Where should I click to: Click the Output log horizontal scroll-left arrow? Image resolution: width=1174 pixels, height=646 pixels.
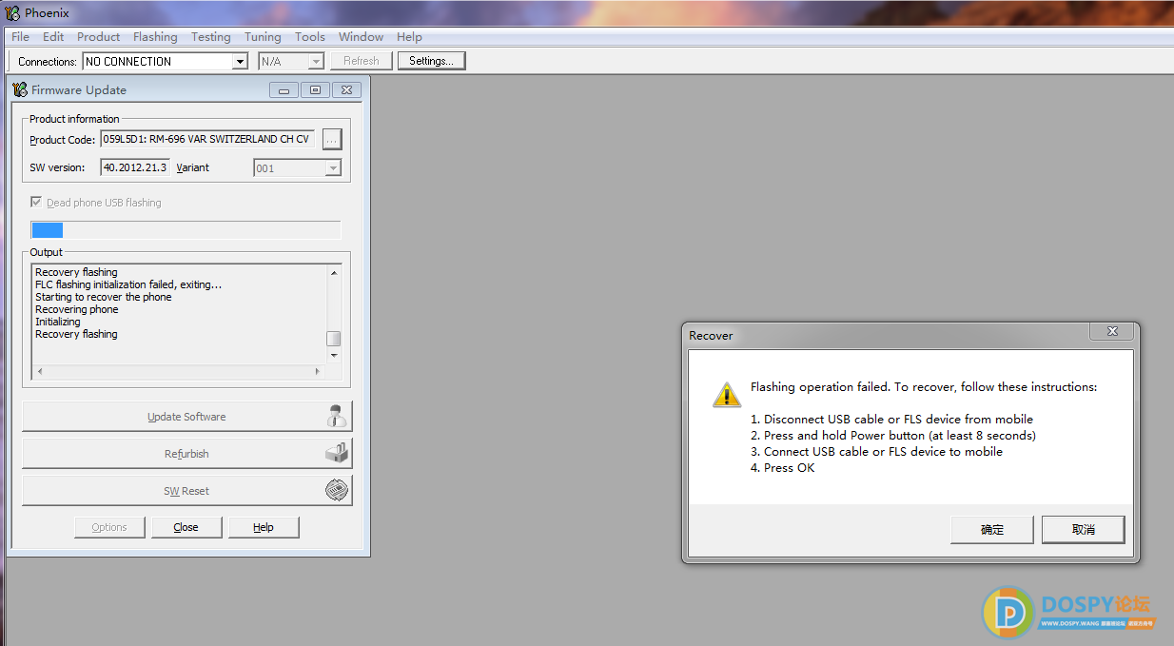pos(39,370)
